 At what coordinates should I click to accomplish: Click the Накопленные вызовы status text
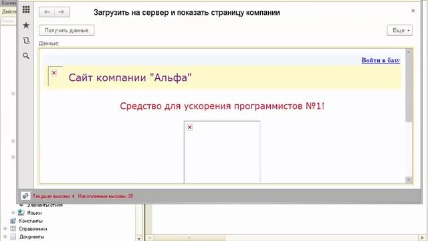point(106,196)
